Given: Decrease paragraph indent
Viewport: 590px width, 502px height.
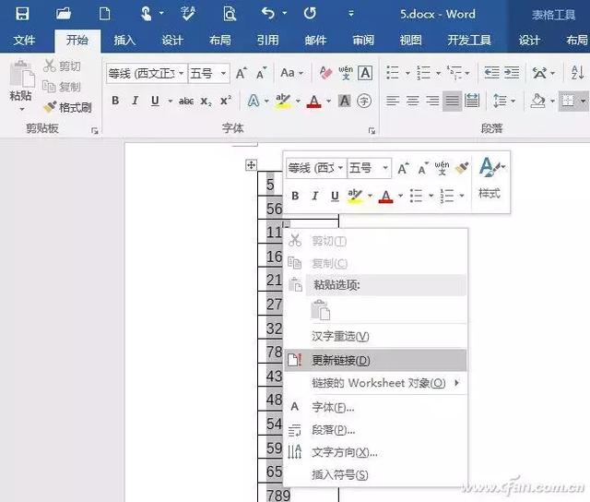Looking at the screenshot, I should pos(491,72).
